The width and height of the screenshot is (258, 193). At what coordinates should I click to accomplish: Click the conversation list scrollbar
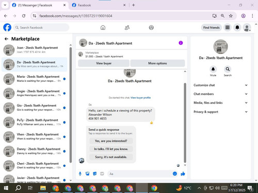pos(71,105)
